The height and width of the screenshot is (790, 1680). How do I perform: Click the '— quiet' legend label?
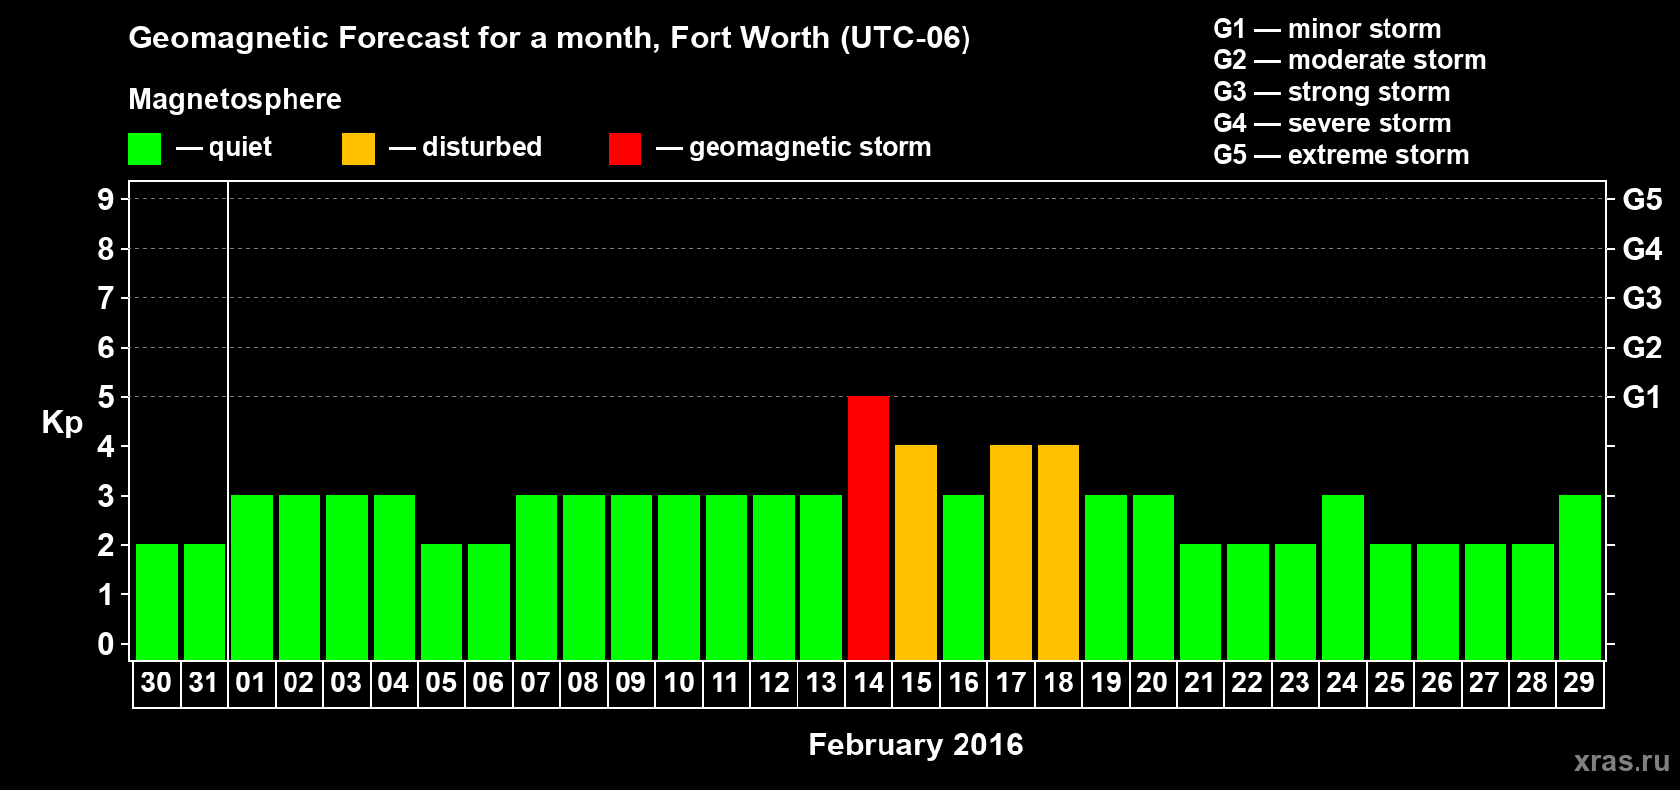coord(224,147)
